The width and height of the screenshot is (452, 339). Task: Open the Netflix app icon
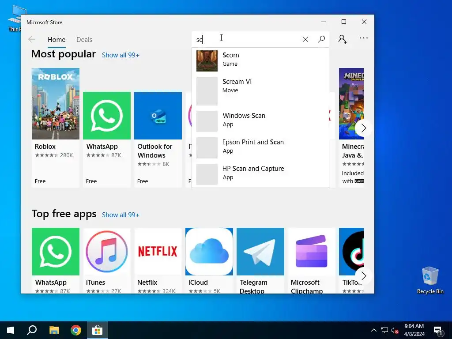[158, 252]
